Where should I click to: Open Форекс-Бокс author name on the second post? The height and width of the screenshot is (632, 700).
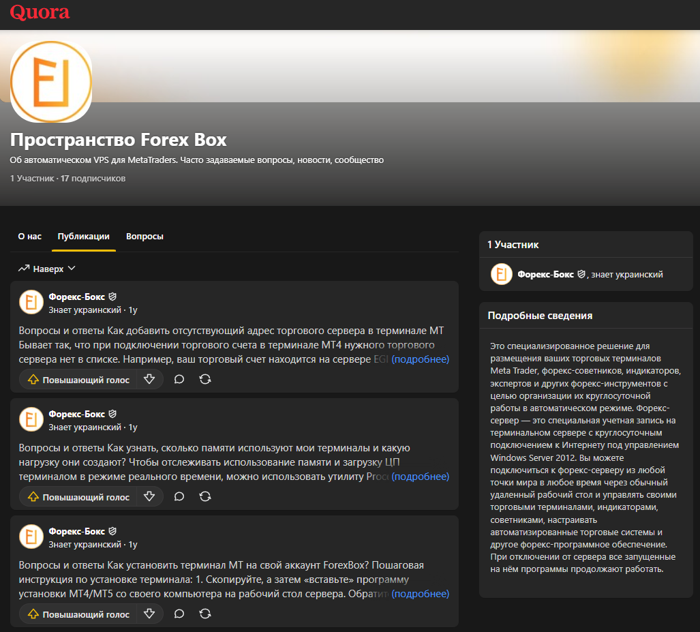[x=77, y=414]
